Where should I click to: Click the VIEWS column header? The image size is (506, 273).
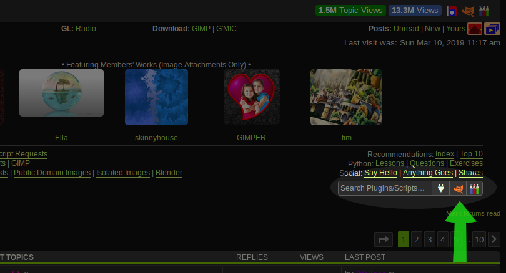[x=312, y=257]
